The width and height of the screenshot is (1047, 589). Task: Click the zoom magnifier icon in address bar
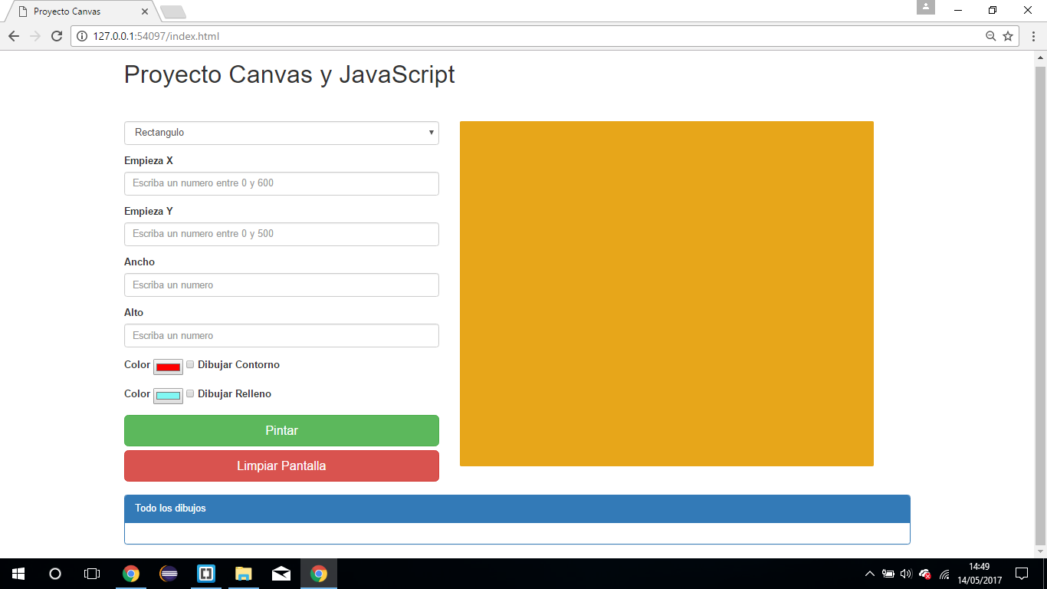990,36
